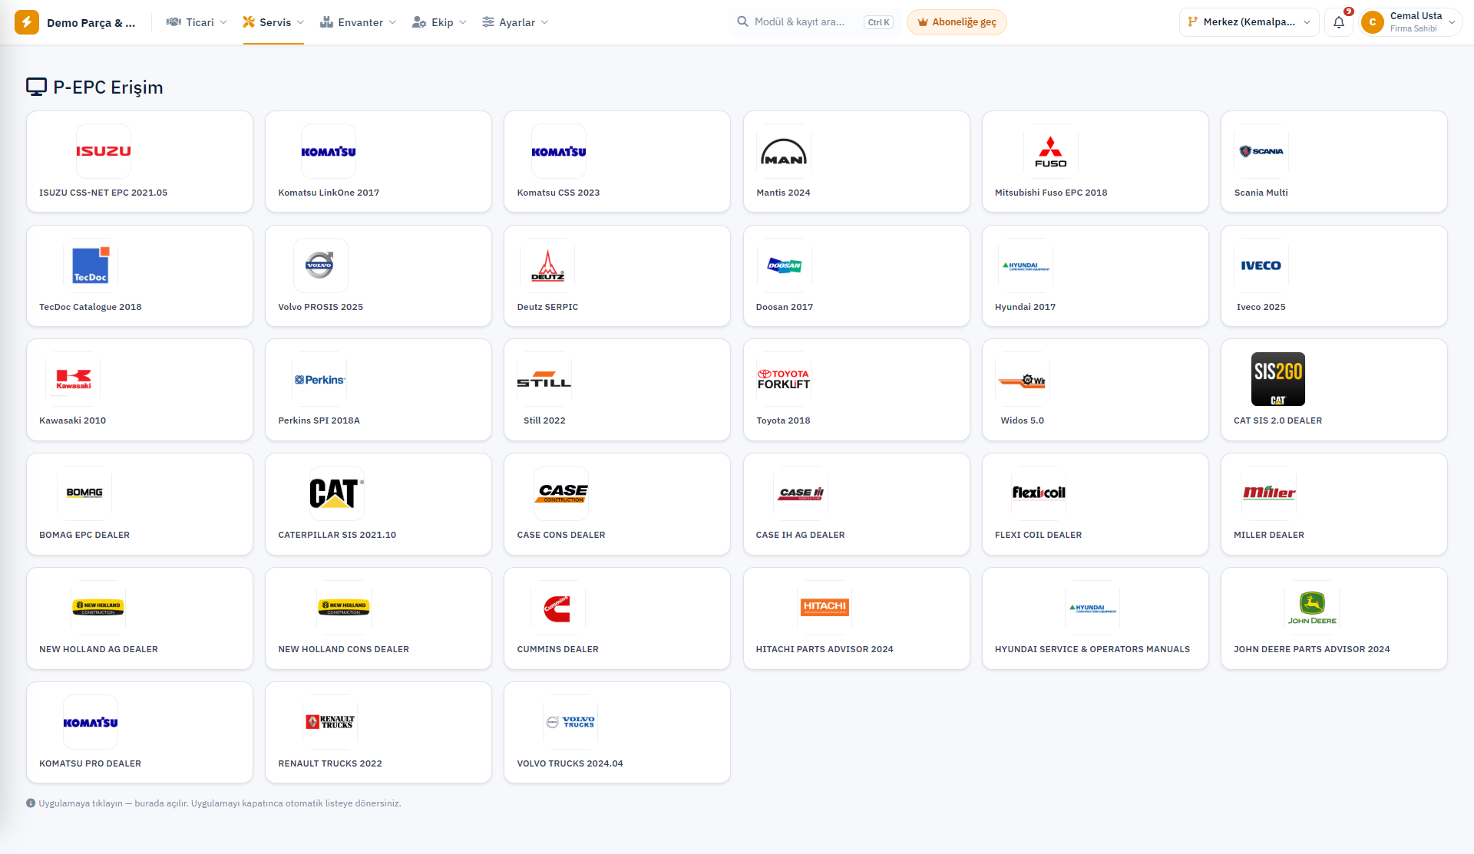Expand the Servis dropdown menu
The width and height of the screenshot is (1474, 854).
(273, 22)
